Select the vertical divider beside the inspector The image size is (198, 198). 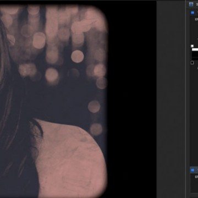[186, 99]
